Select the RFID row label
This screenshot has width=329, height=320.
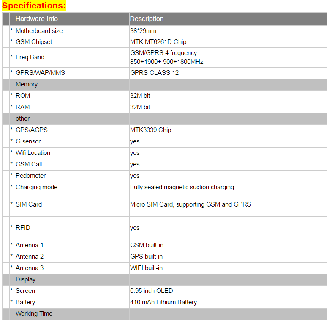pyautogui.click(x=23, y=228)
